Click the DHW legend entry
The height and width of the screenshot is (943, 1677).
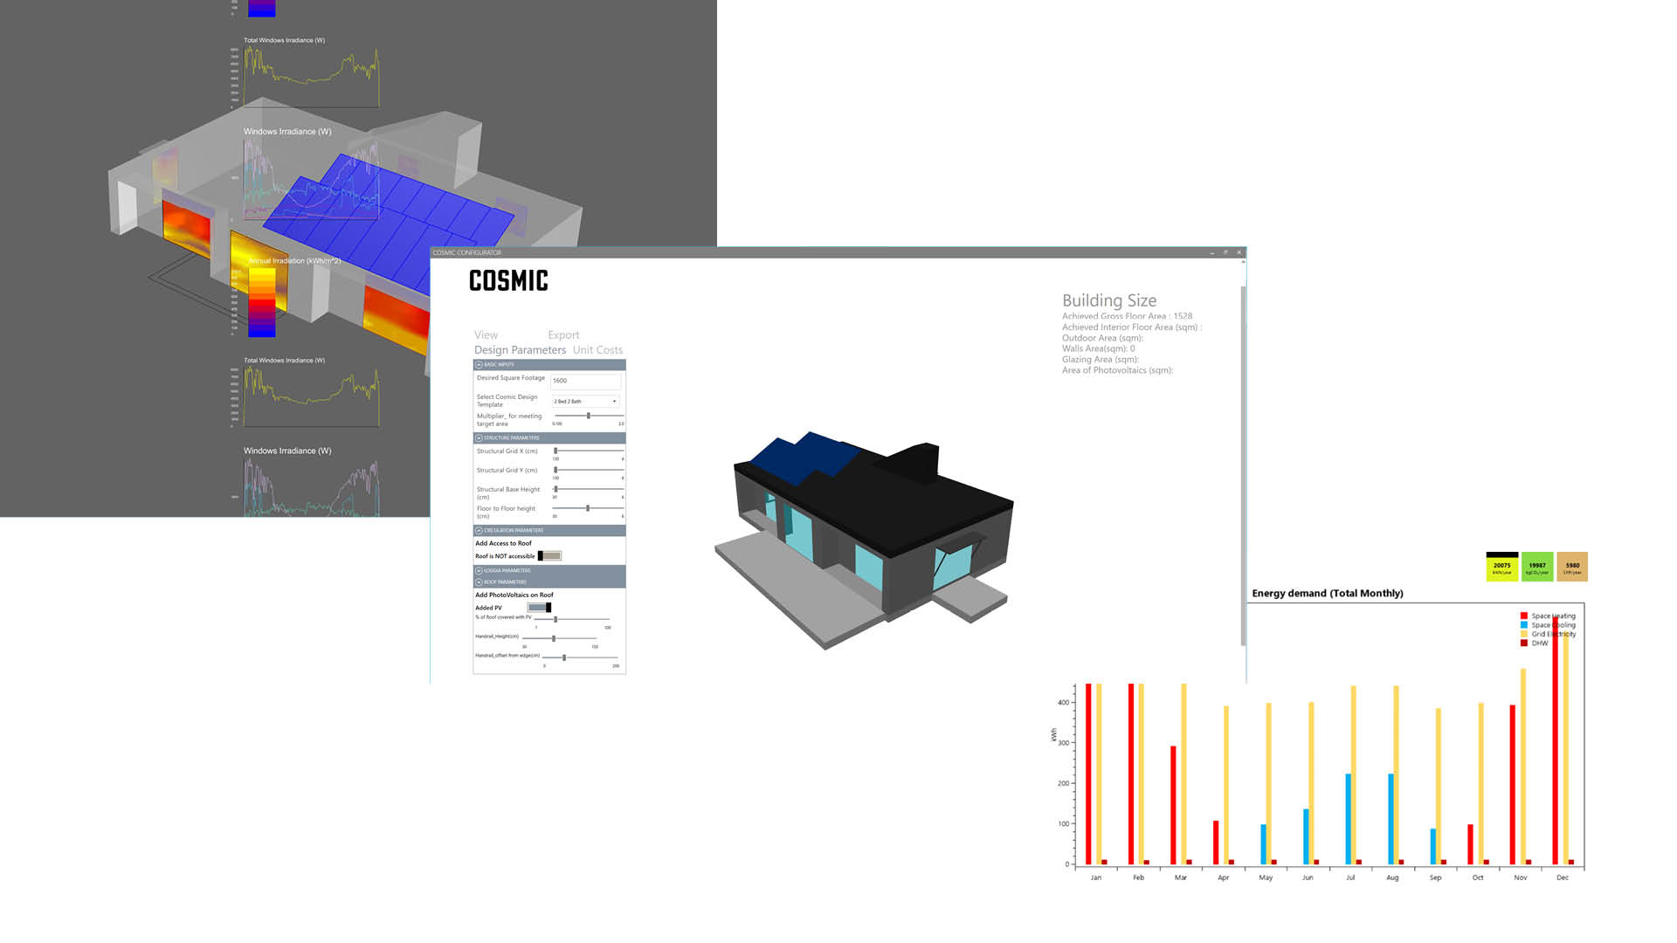point(1535,643)
